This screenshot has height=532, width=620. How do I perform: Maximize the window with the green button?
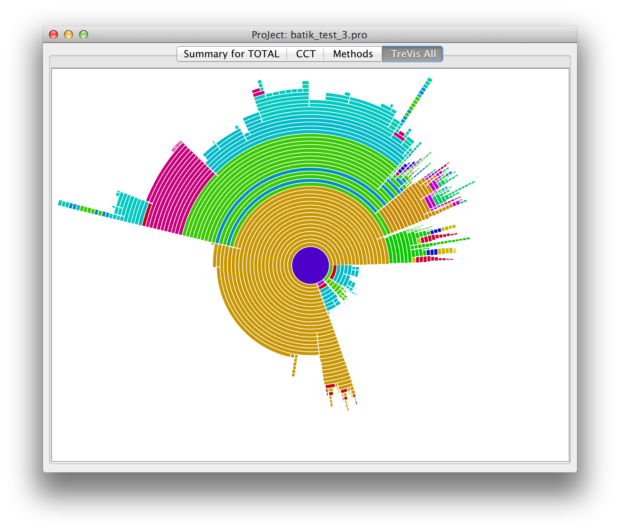[x=84, y=35]
